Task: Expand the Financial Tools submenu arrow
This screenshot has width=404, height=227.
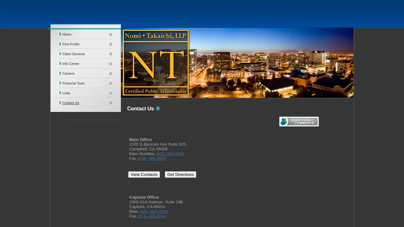Action: pyautogui.click(x=110, y=83)
